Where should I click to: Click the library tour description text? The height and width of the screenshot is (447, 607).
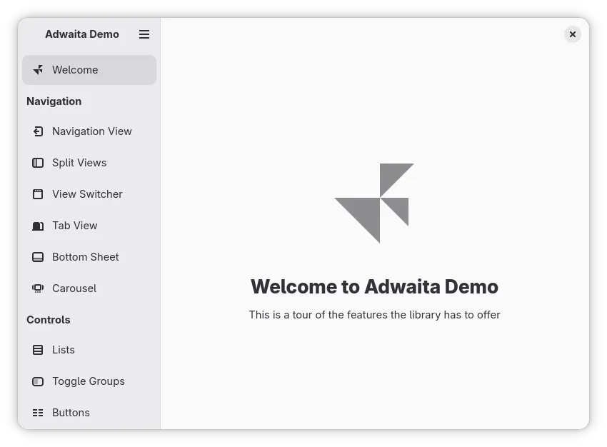pos(374,315)
